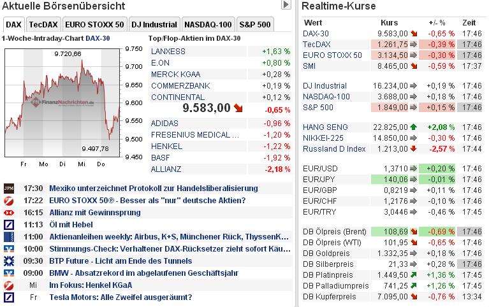489x307 pixels.
Task: Select the S&P 500 tab
Action: [254, 25]
